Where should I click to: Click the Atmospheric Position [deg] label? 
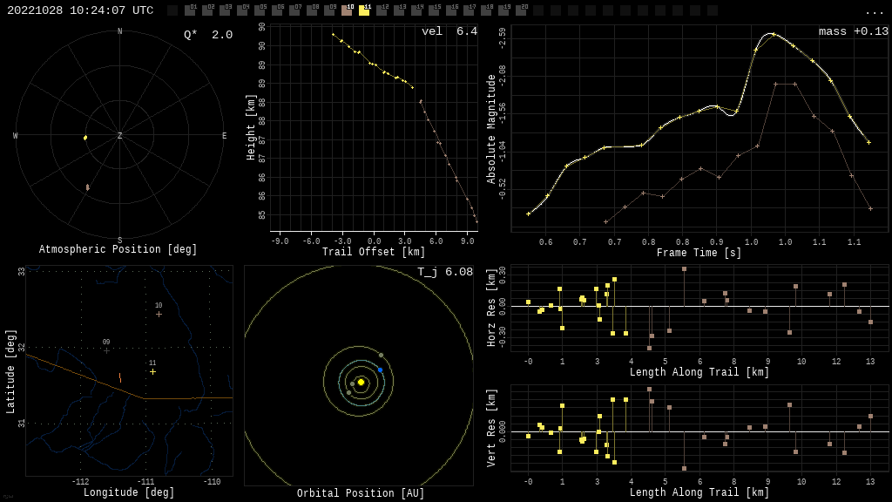coord(118,249)
